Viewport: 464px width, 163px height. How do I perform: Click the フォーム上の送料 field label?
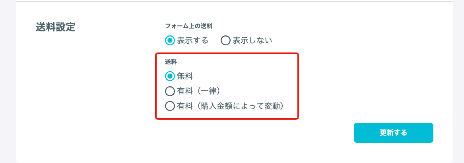click(188, 26)
